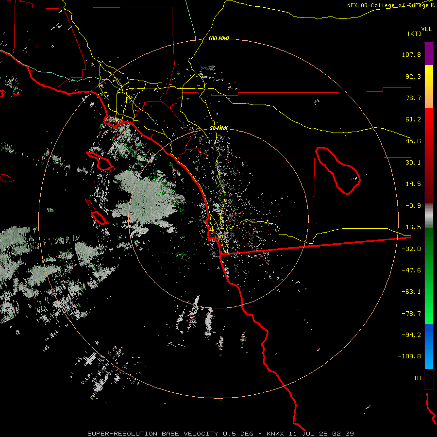Click the gray near-zero segment of the color bar

pyautogui.click(x=429, y=216)
